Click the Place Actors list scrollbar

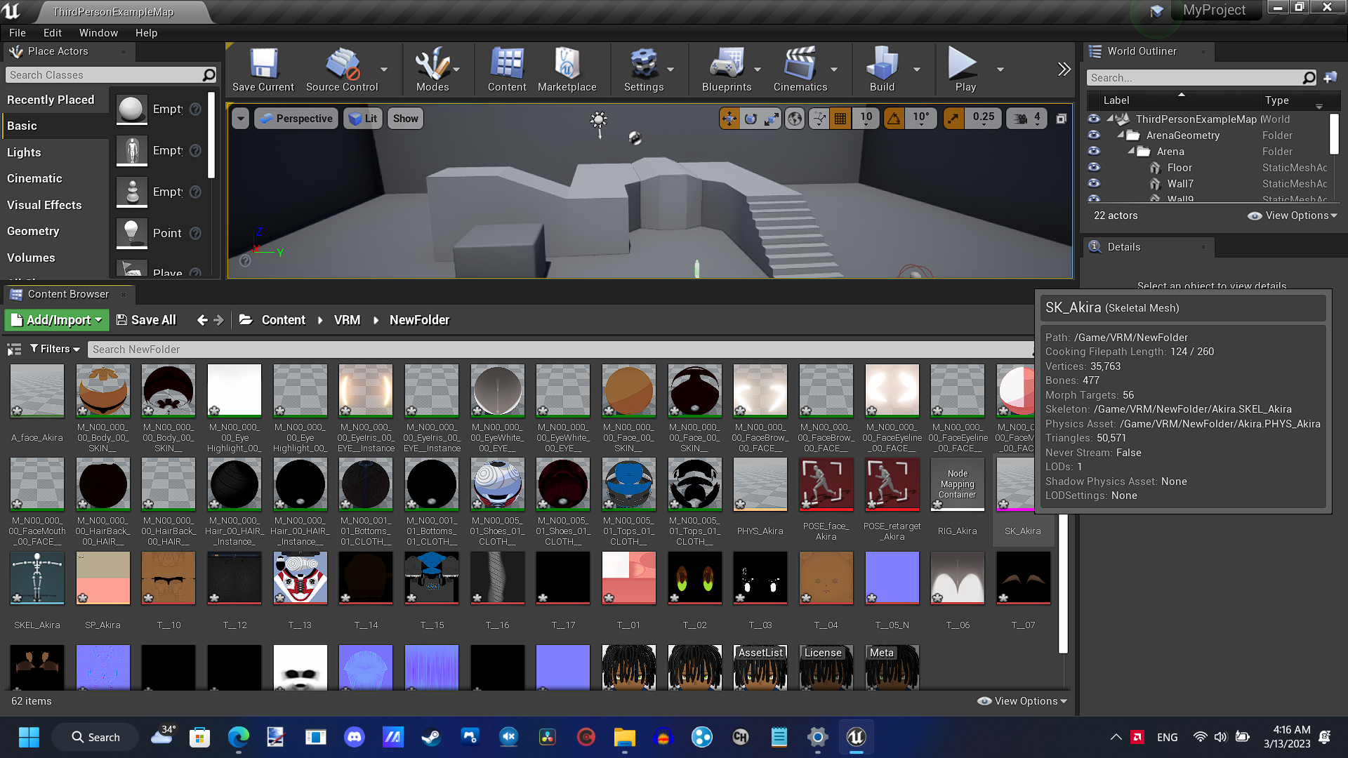211,133
